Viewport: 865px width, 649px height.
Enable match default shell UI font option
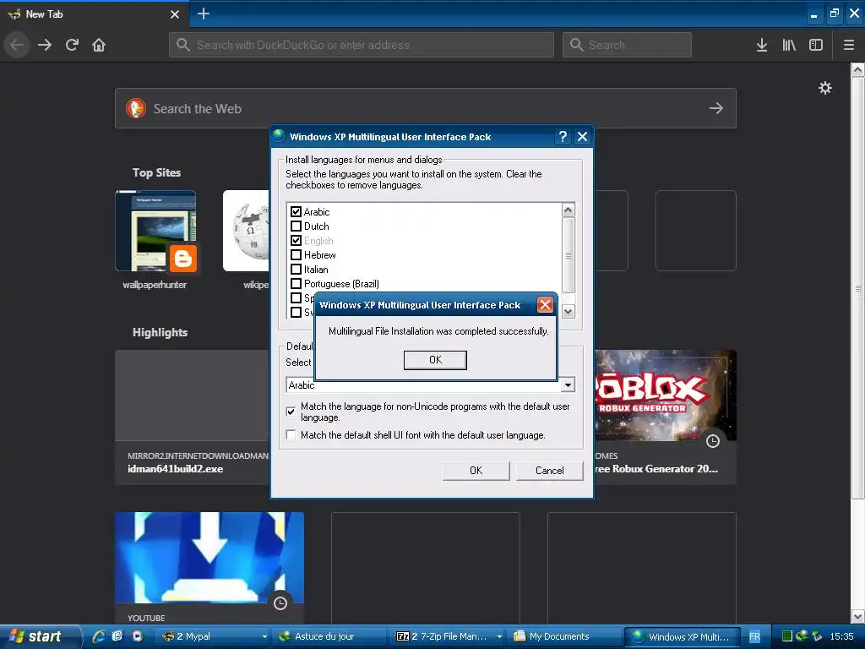(x=291, y=434)
